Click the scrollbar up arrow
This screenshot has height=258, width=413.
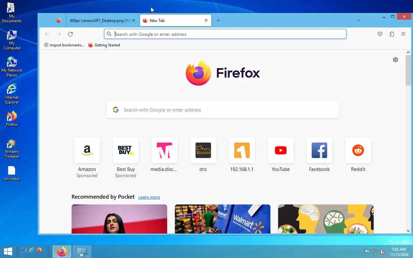408,52
